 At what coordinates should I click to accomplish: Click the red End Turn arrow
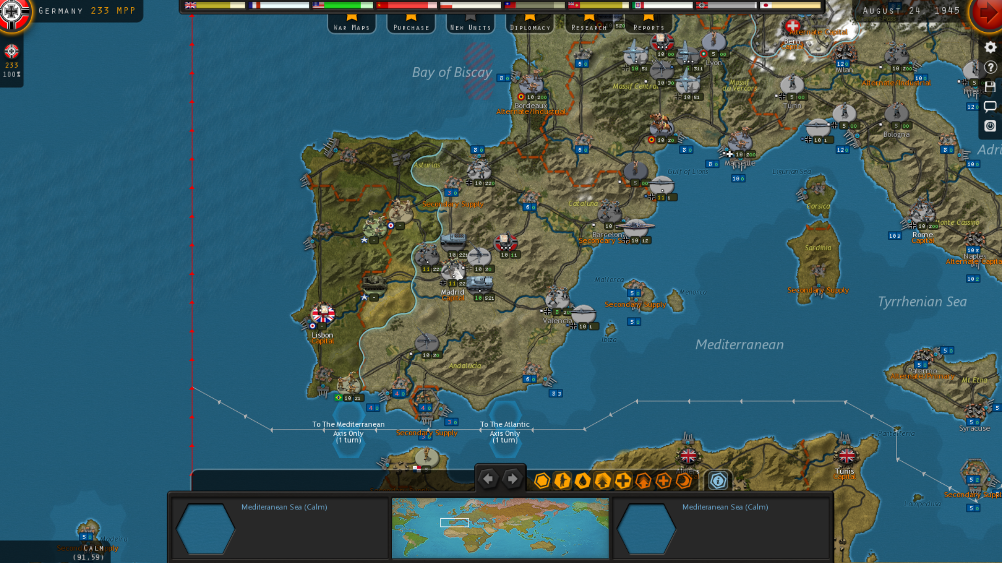[x=987, y=13]
